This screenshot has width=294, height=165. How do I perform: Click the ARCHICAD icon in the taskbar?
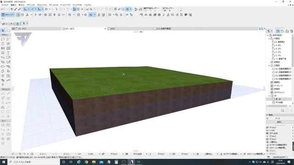131,162
